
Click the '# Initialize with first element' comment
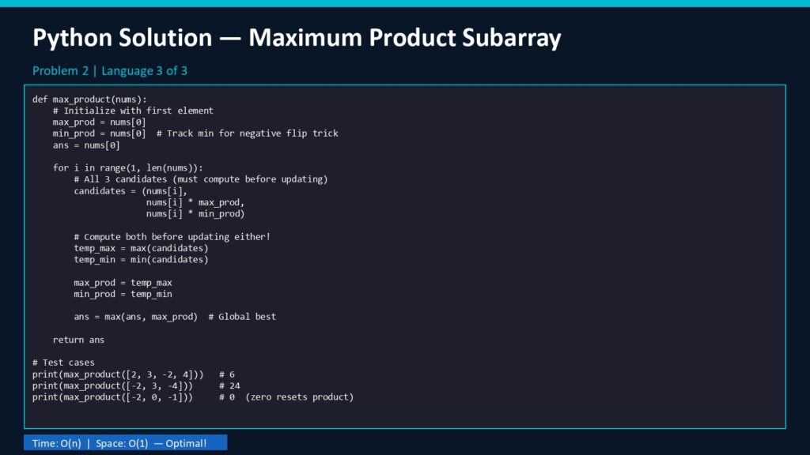tap(133, 111)
